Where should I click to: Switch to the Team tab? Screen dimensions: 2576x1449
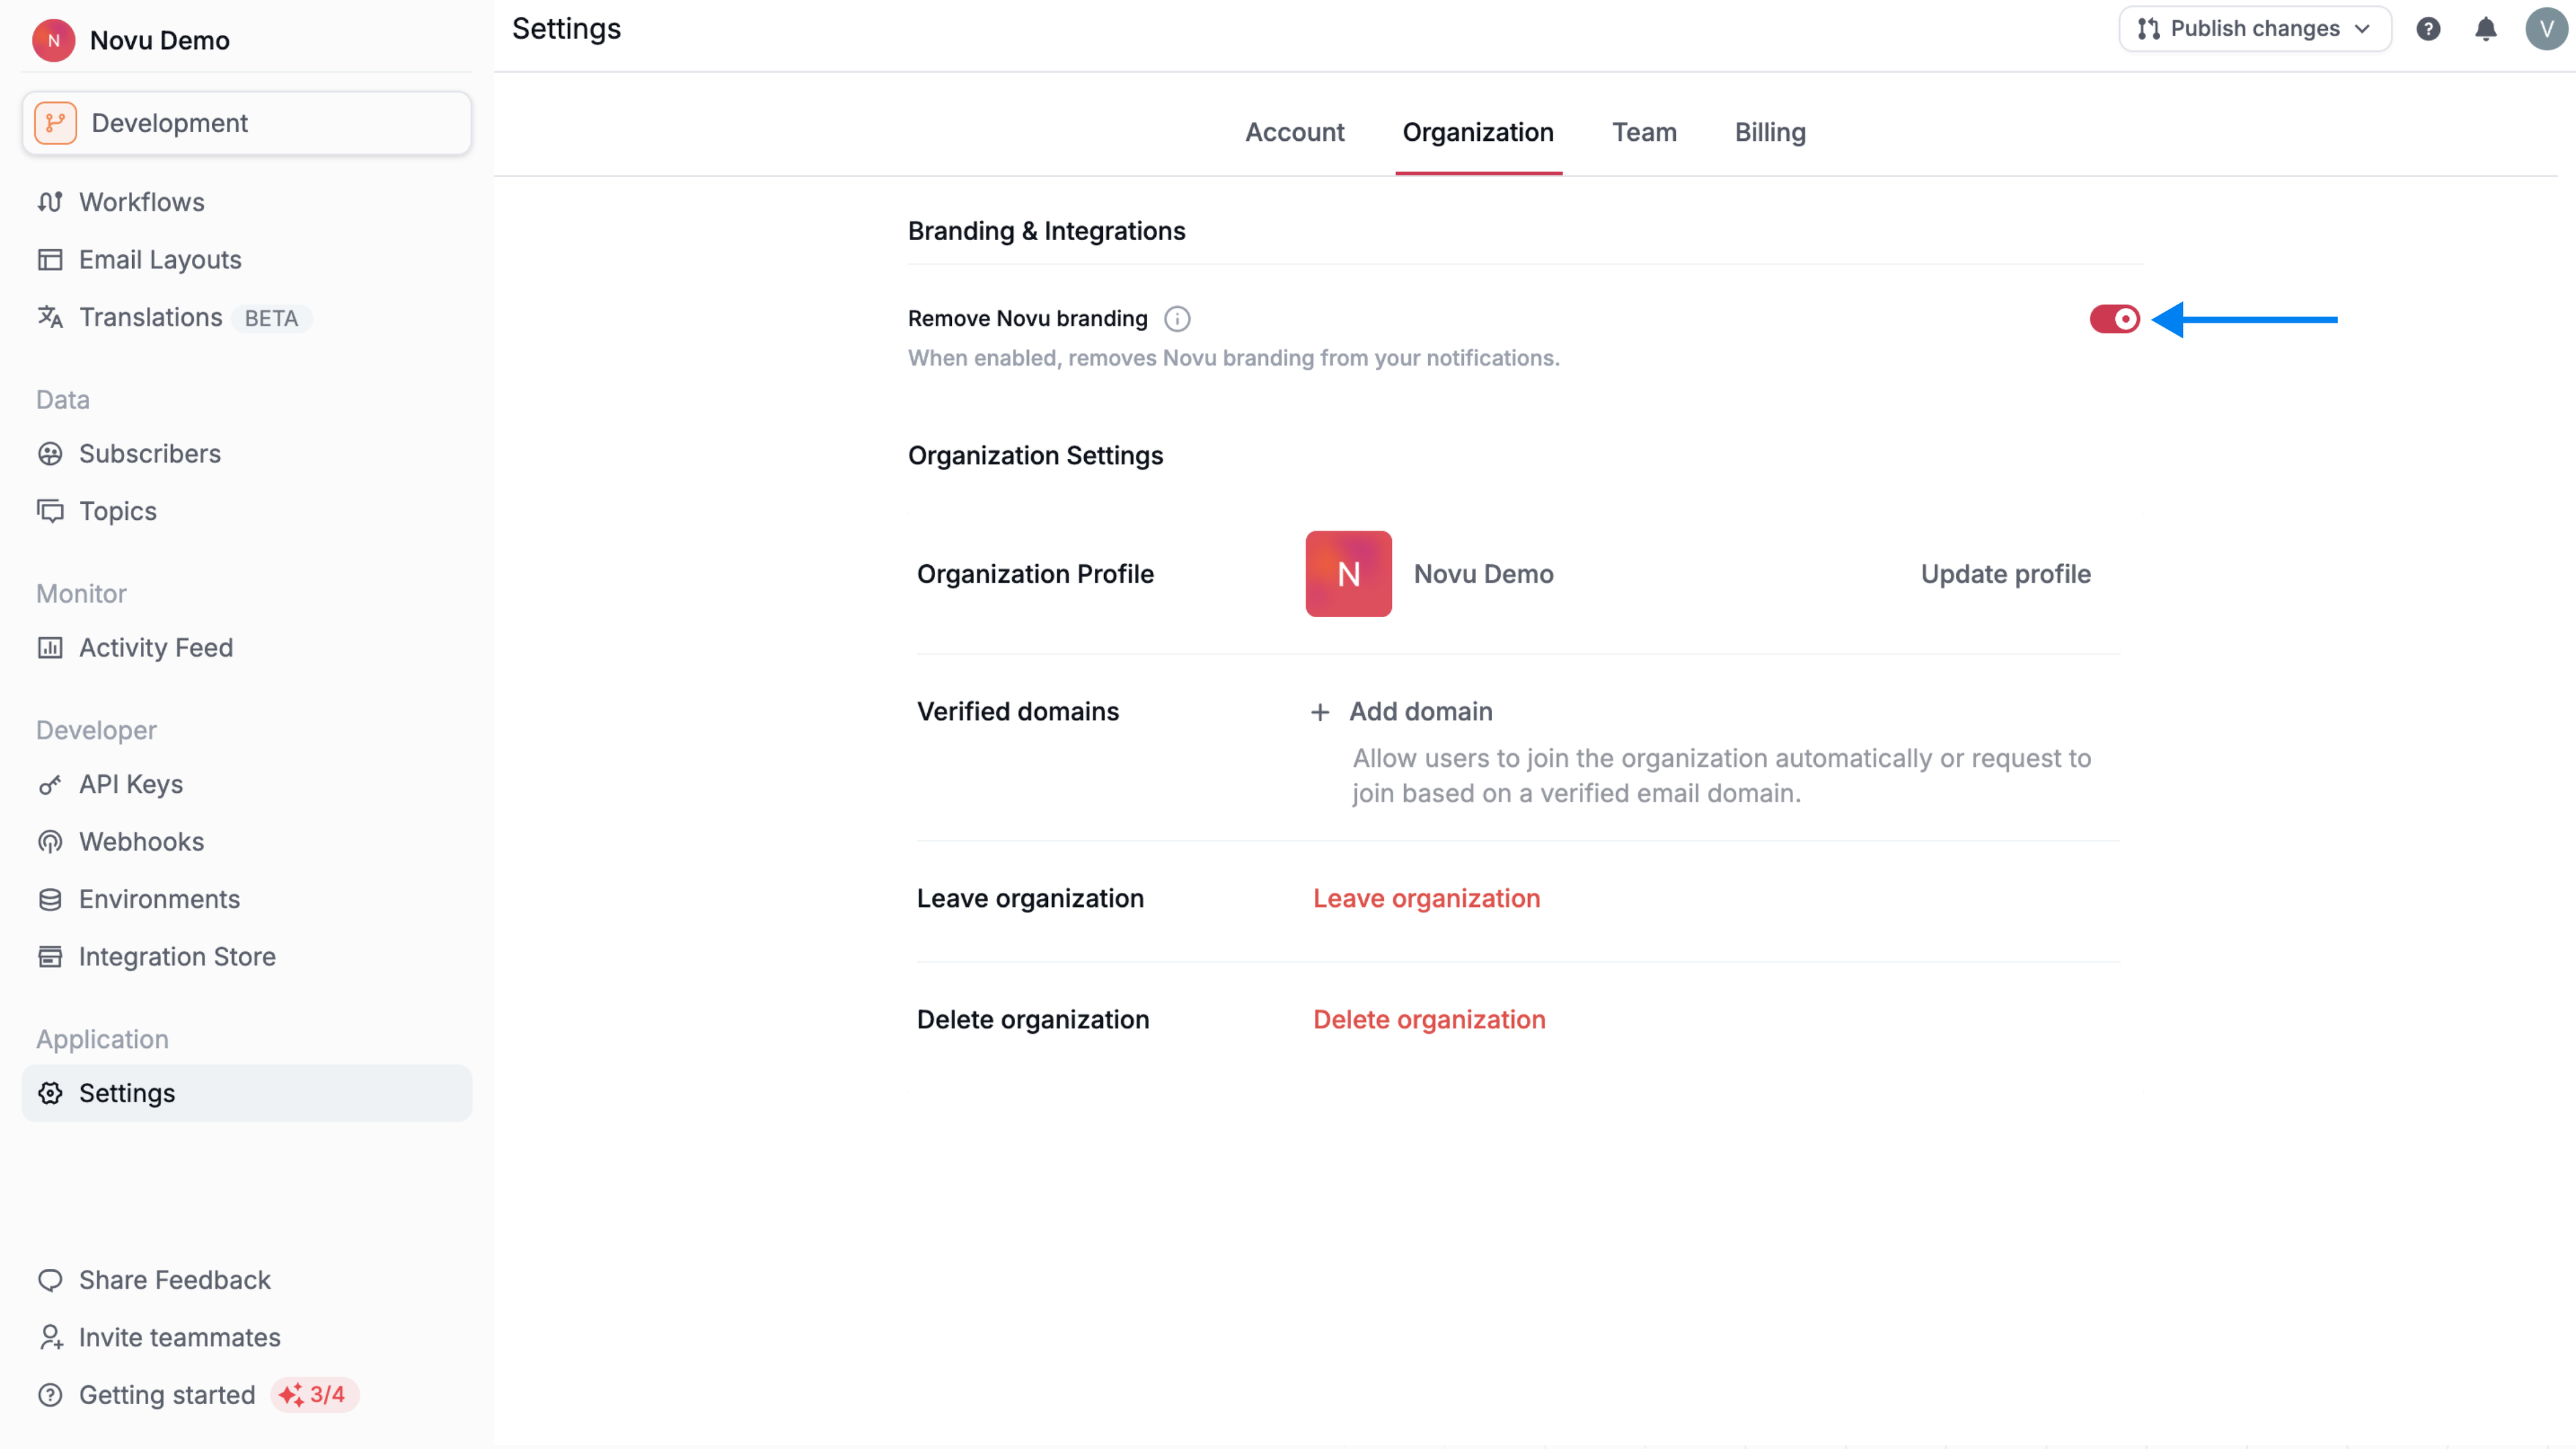(x=1644, y=132)
